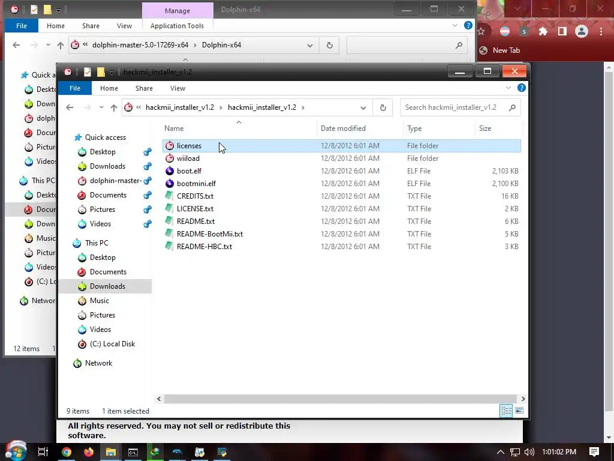Open Application Tools tab in Dolphin window
This screenshot has height=461, width=614.
pyautogui.click(x=177, y=26)
